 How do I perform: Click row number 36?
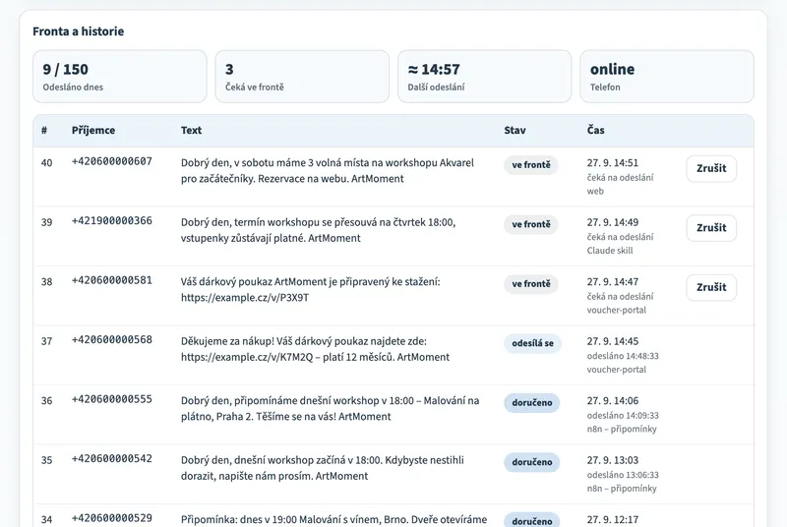(x=46, y=400)
